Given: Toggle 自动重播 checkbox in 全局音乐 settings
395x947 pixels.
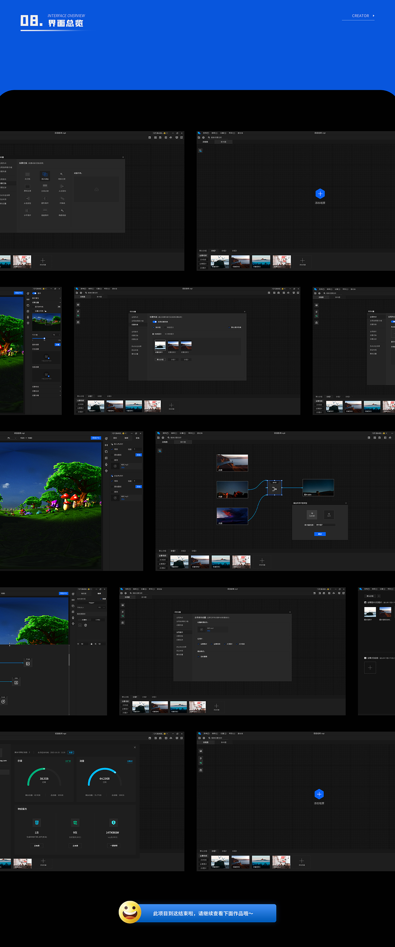Looking at the screenshot, I should 199,656.
